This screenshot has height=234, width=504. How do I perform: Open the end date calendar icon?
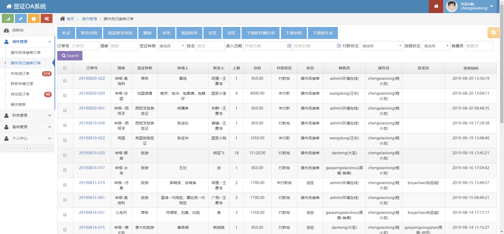(338, 46)
